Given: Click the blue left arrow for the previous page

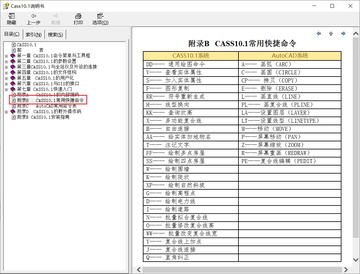Looking at the screenshot, I should (x=319, y=33).
